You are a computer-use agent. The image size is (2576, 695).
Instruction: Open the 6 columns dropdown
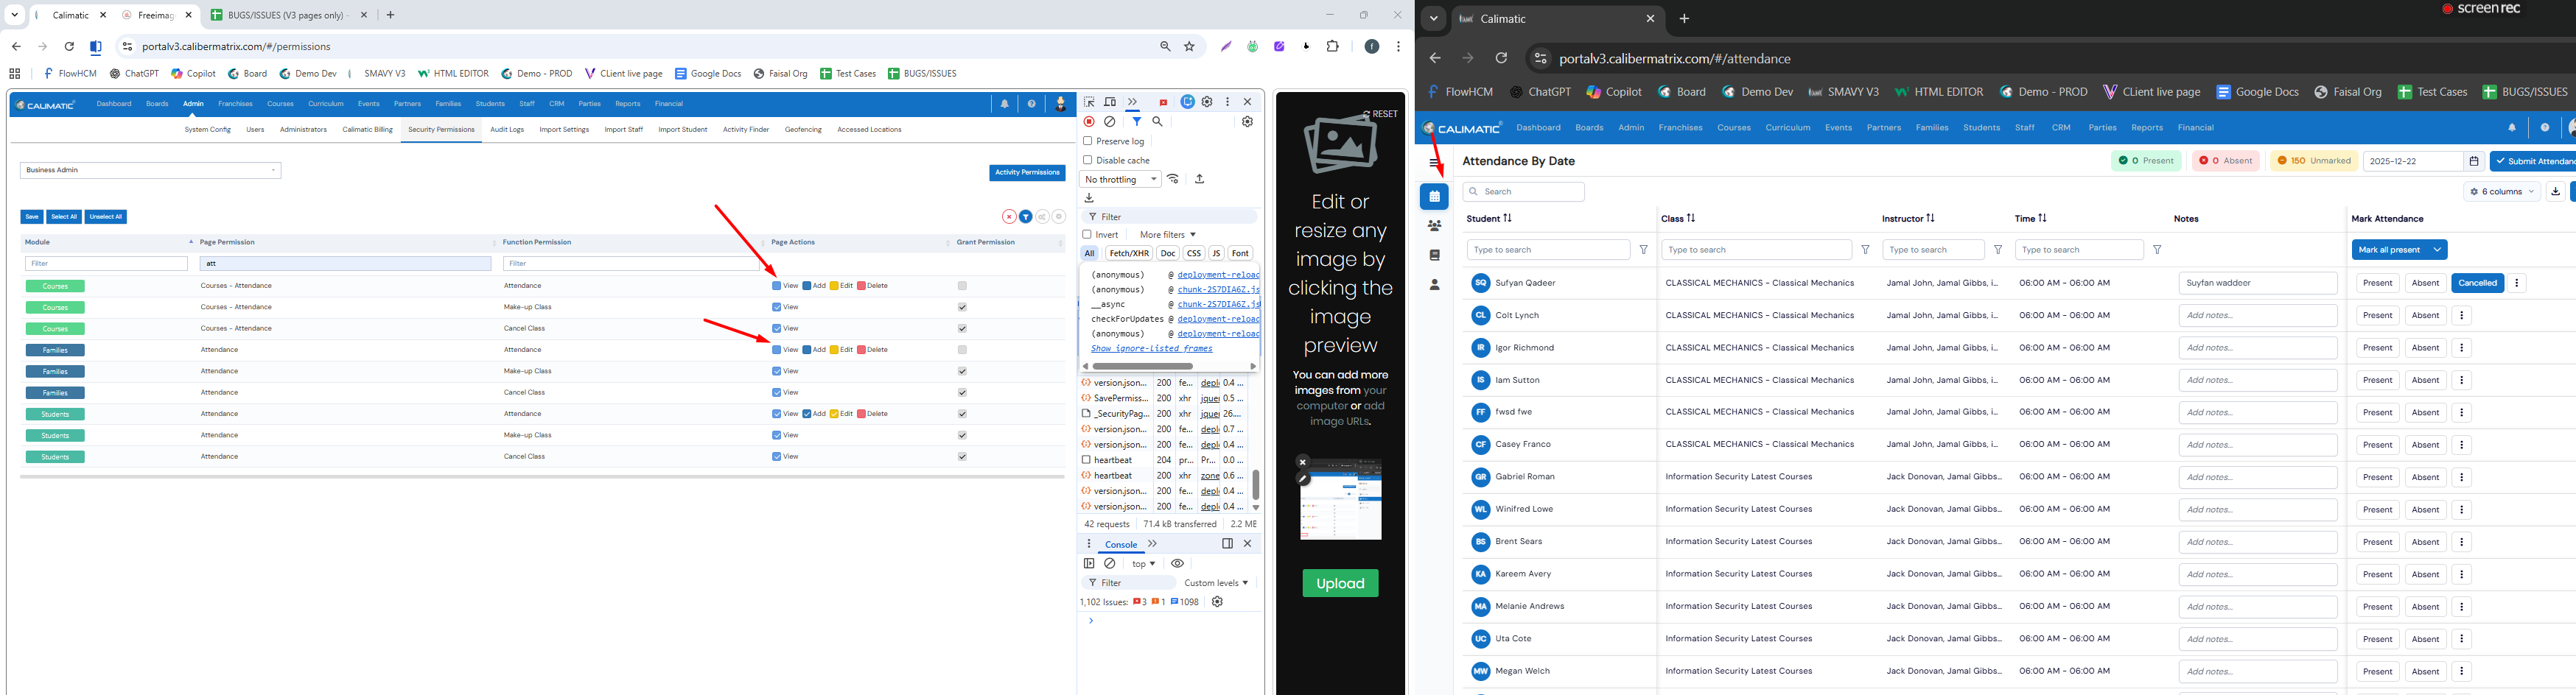point(2501,191)
